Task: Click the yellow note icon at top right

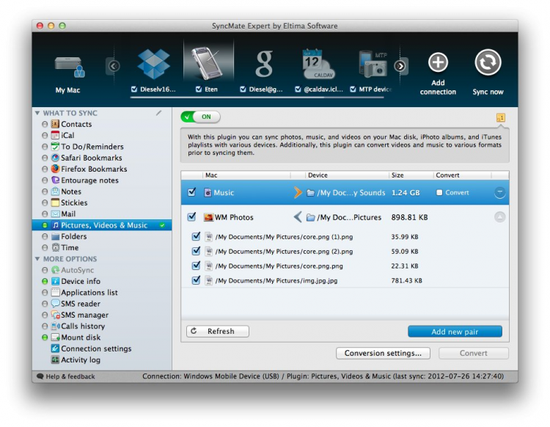Action: point(501,117)
